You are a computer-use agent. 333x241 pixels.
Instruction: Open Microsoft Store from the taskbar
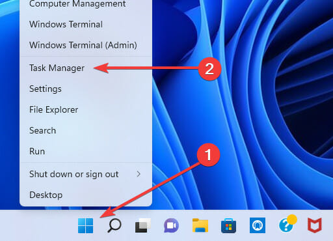[x=228, y=226]
